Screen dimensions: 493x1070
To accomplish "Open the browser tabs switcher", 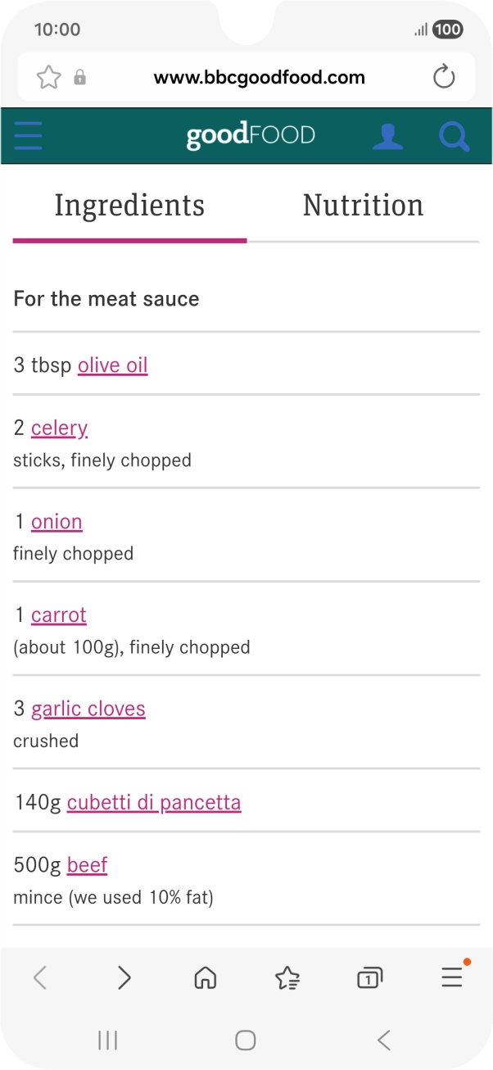I will [x=369, y=977].
